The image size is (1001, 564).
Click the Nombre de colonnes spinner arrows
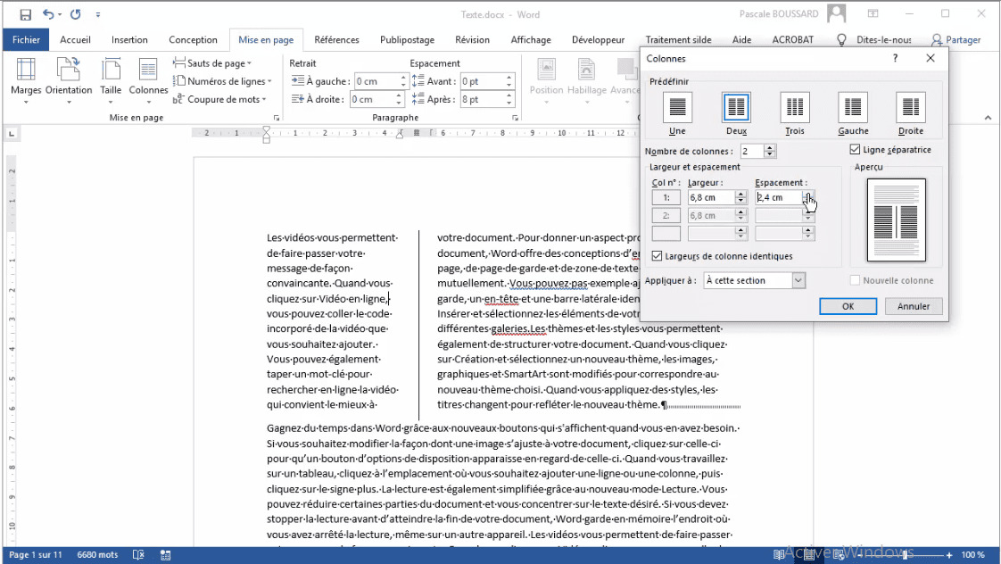(x=769, y=152)
